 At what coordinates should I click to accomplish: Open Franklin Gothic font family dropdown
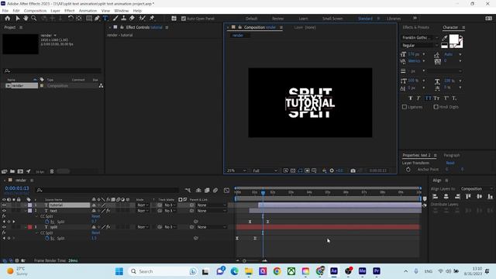tap(420, 38)
